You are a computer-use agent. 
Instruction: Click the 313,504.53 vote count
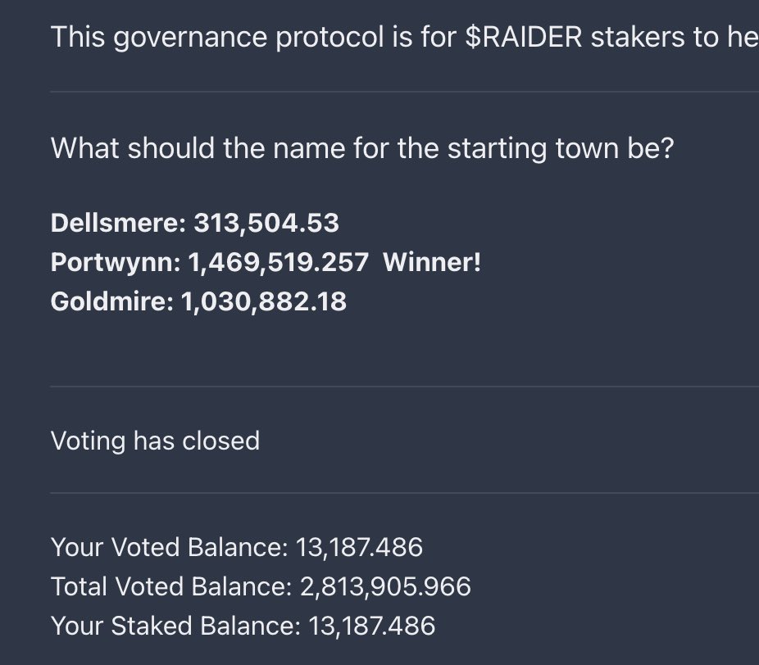(x=266, y=224)
